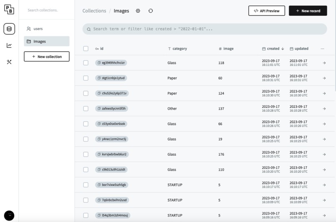Open the Collections database sidebar icon
Screen dimensions: 336x222
pyautogui.click(x=9, y=29)
